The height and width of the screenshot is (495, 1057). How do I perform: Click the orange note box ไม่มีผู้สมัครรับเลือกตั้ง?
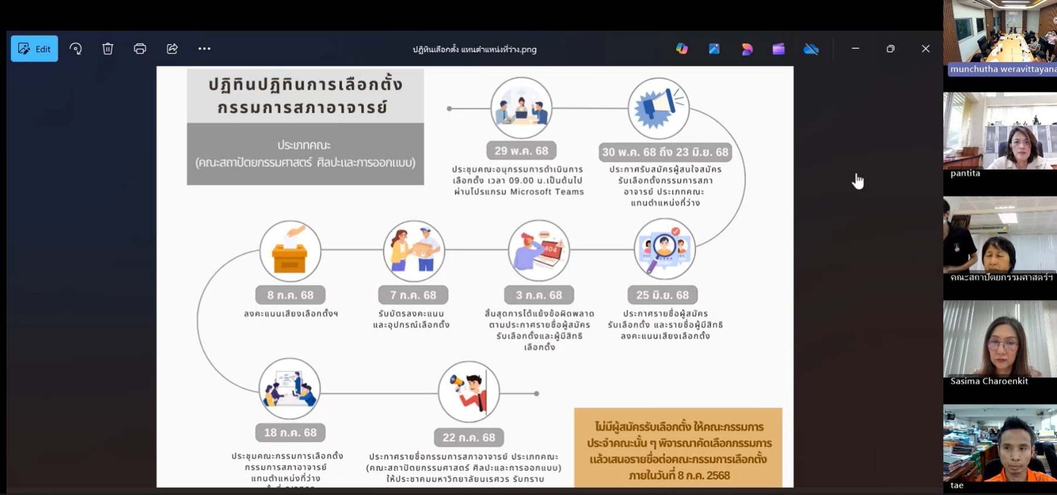click(x=678, y=447)
